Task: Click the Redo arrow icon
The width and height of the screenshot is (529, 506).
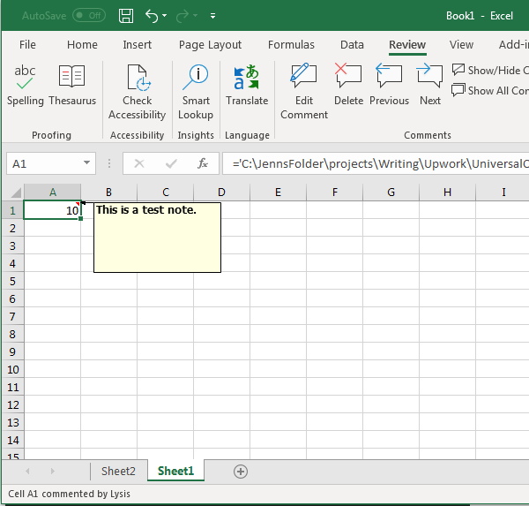Action: tap(183, 16)
